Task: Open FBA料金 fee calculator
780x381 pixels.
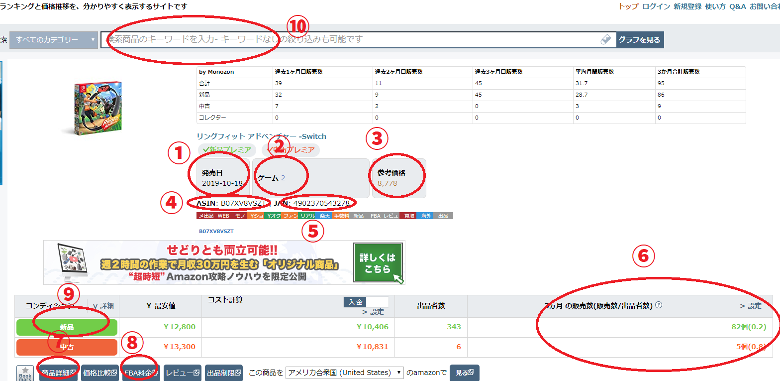Action: pos(141,373)
